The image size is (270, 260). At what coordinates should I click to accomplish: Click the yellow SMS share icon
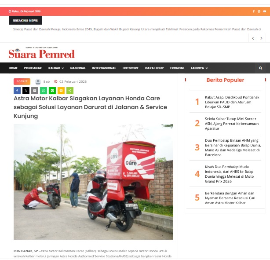tap(61, 91)
